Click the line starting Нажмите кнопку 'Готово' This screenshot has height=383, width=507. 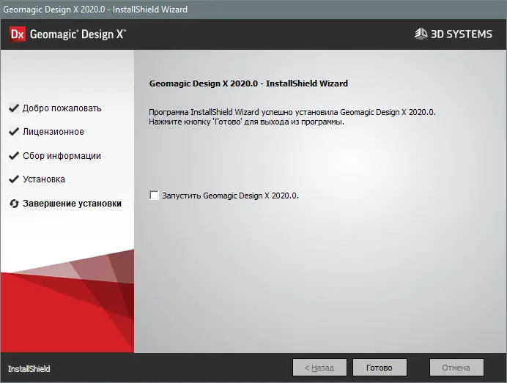tap(246, 122)
